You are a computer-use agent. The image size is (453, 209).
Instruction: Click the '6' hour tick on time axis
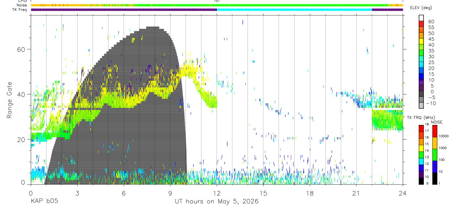pos(124,193)
